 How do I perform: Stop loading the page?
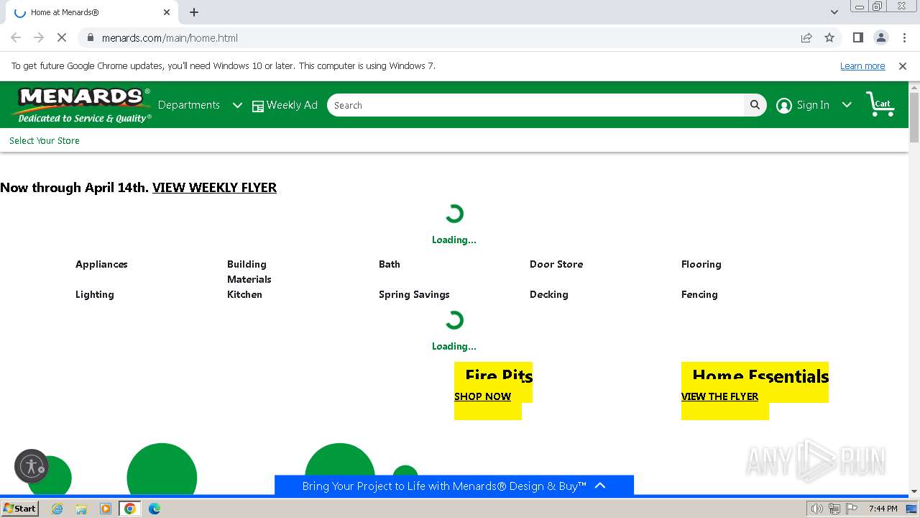tap(62, 37)
